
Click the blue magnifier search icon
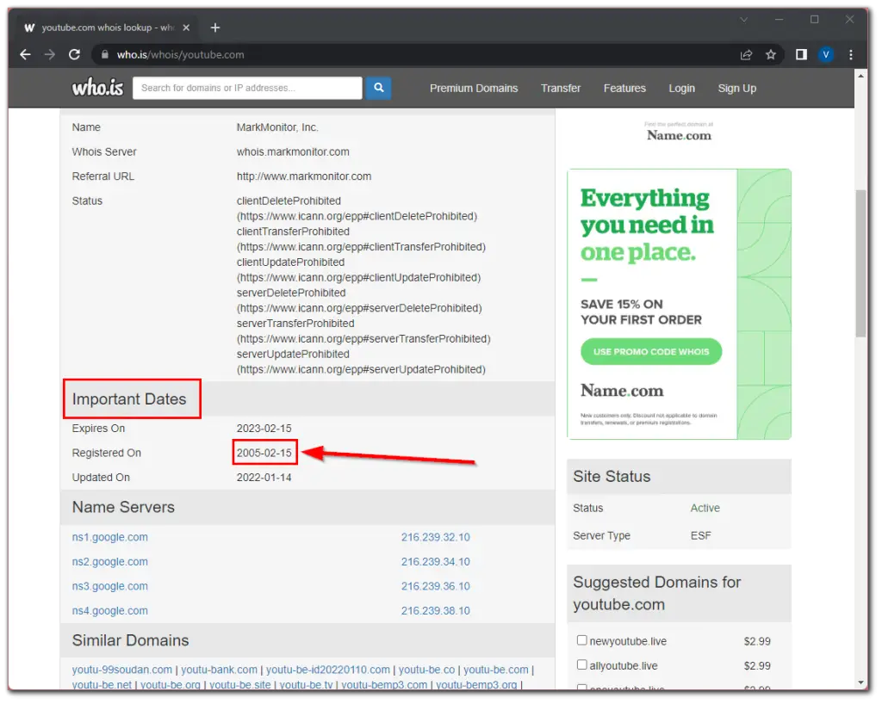point(378,88)
